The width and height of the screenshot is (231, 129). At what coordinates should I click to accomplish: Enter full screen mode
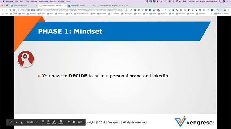[69, 122]
